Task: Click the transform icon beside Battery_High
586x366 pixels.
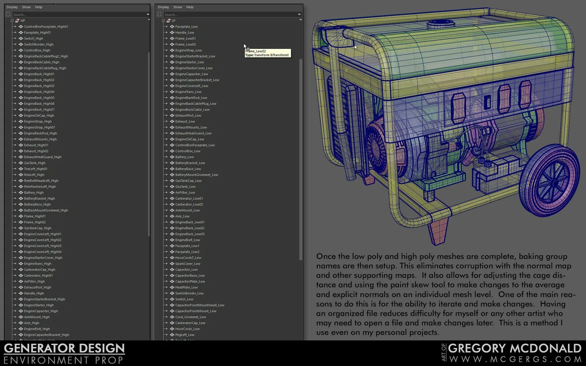Action: 21,193
